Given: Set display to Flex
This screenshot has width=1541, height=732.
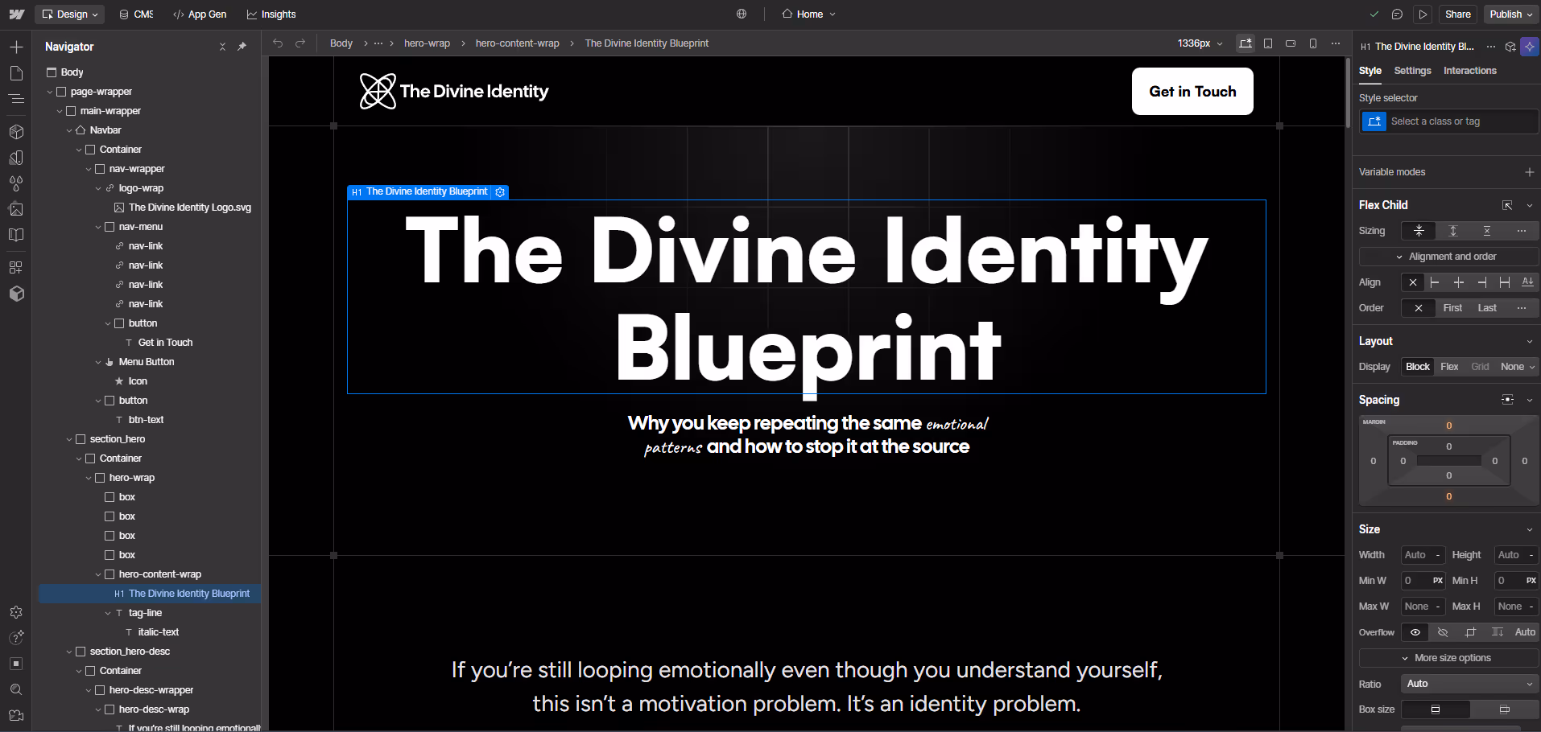Looking at the screenshot, I should (1449, 367).
